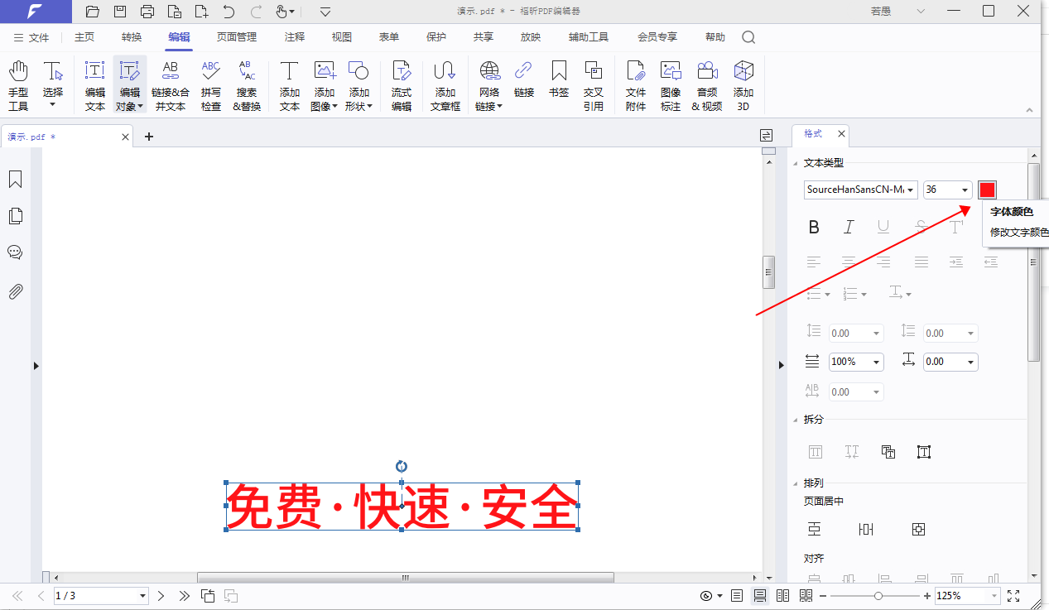Click Add 3D (添加3D)

pyautogui.click(x=743, y=85)
